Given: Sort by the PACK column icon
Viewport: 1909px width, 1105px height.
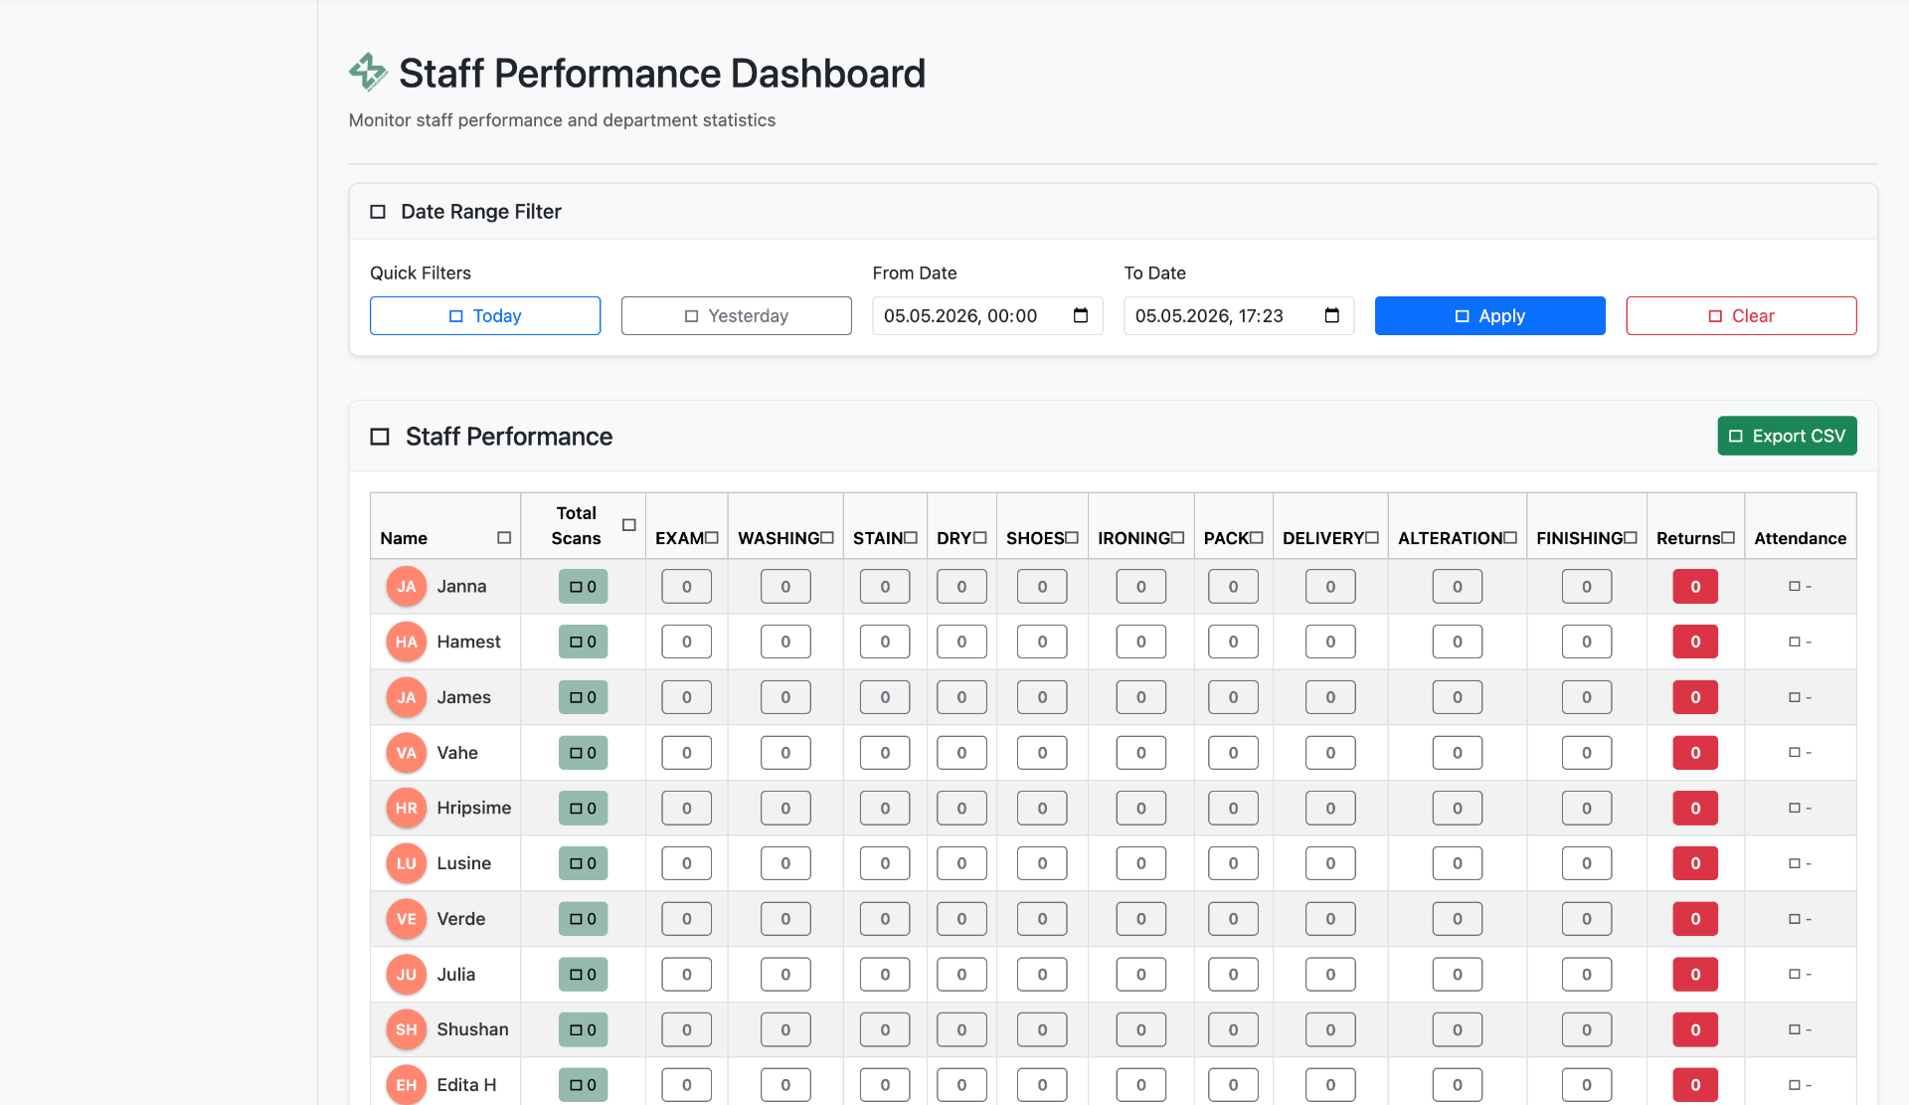Looking at the screenshot, I should (1257, 538).
